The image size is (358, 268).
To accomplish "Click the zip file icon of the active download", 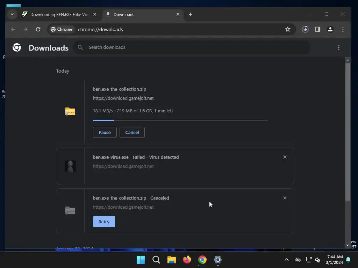I will pos(70,111).
